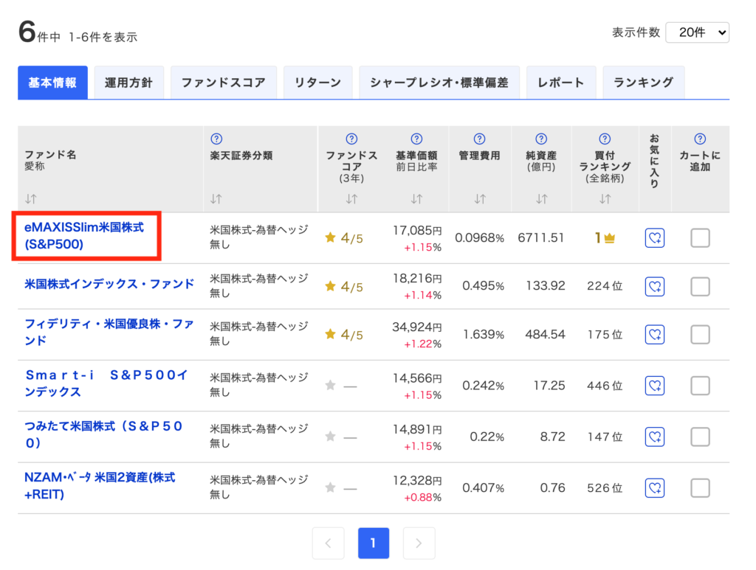Open NZAM・ベータ米国2資産(株式+REIT) link
756x570 pixels.
click(100, 486)
